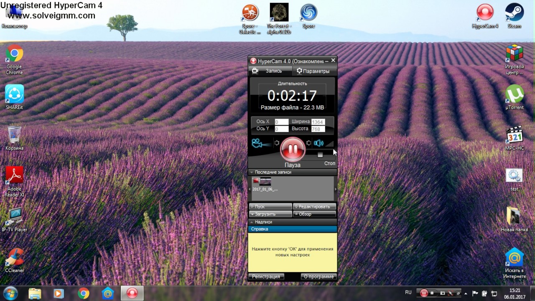This screenshot has height=301, width=535.
Task: Open the RU language indicator
Action: pos(408,293)
